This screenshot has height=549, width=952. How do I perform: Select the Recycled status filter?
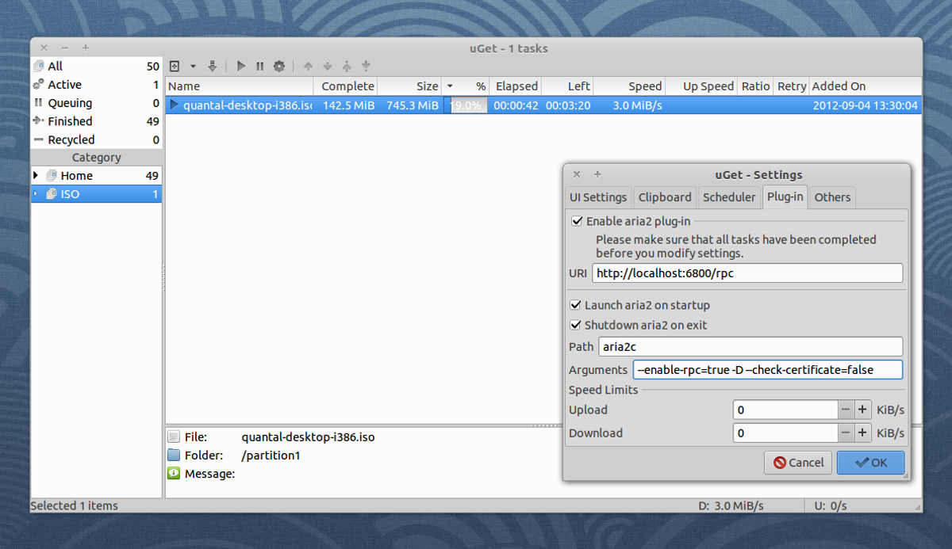96,139
